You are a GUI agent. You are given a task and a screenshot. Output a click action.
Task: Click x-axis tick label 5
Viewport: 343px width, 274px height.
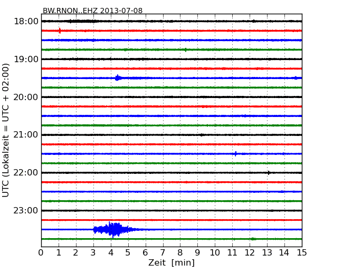coord(128,252)
